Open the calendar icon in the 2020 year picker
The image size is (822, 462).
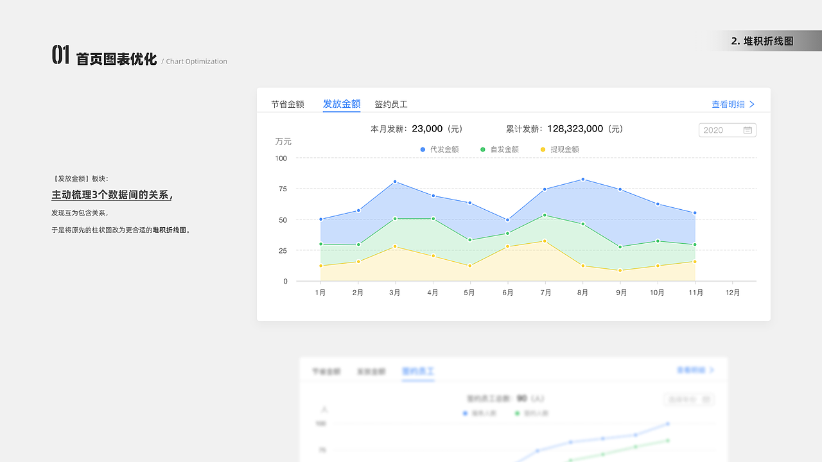pos(748,130)
